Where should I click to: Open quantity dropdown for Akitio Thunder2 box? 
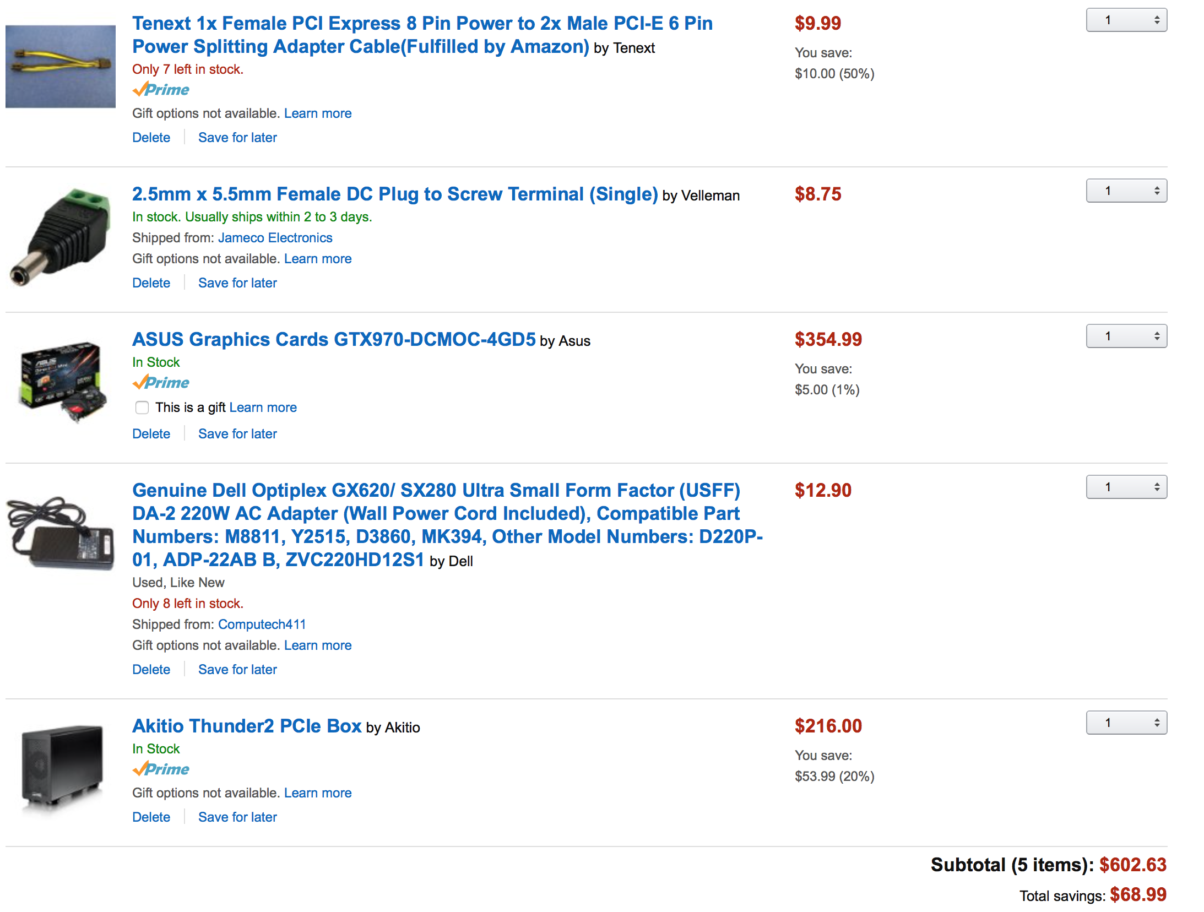(1126, 723)
